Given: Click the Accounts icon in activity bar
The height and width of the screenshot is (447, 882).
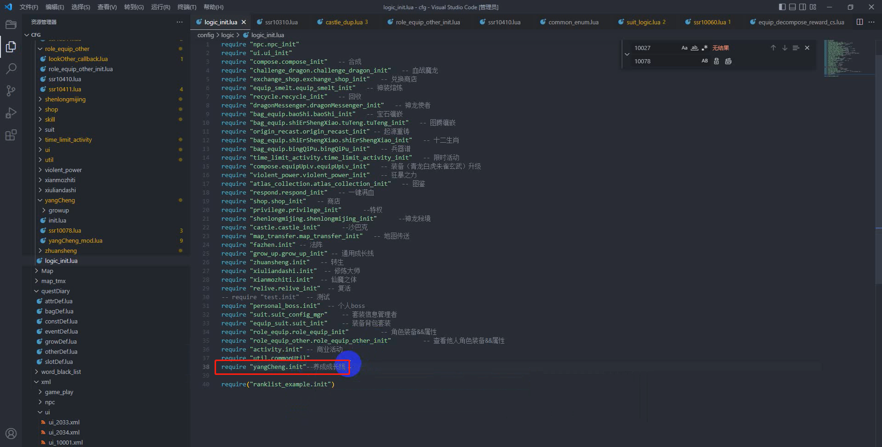Looking at the screenshot, I should pyautogui.click(x=11, y=434).
